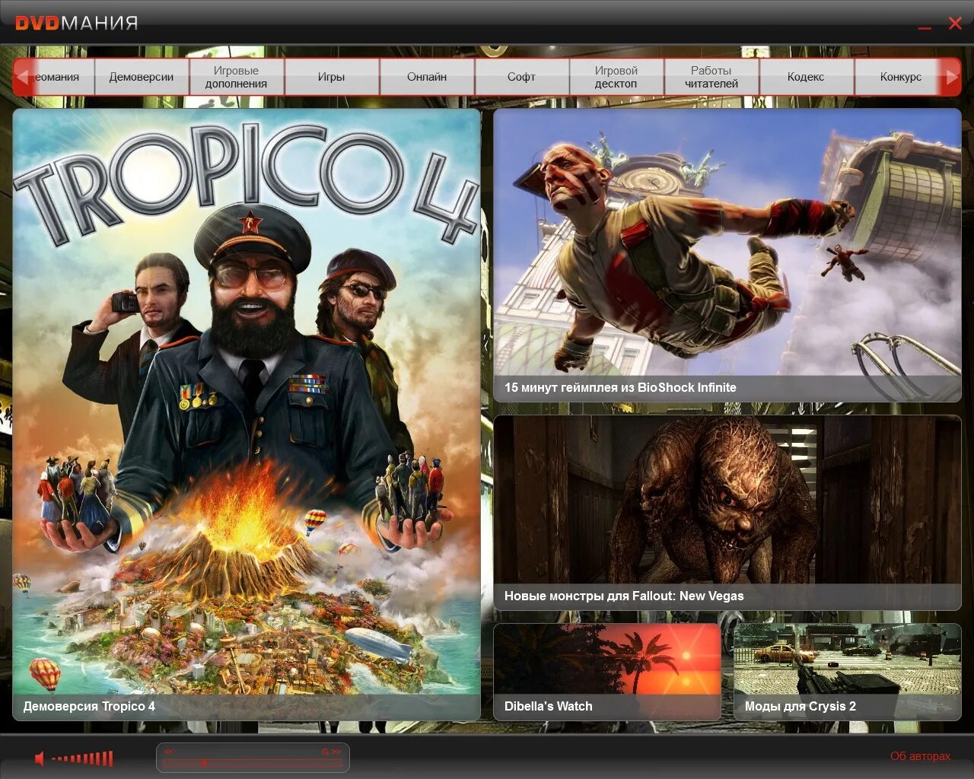Screen dimensions: 974x779
Task: Click the previous track << button
Action: coord(169,752)
